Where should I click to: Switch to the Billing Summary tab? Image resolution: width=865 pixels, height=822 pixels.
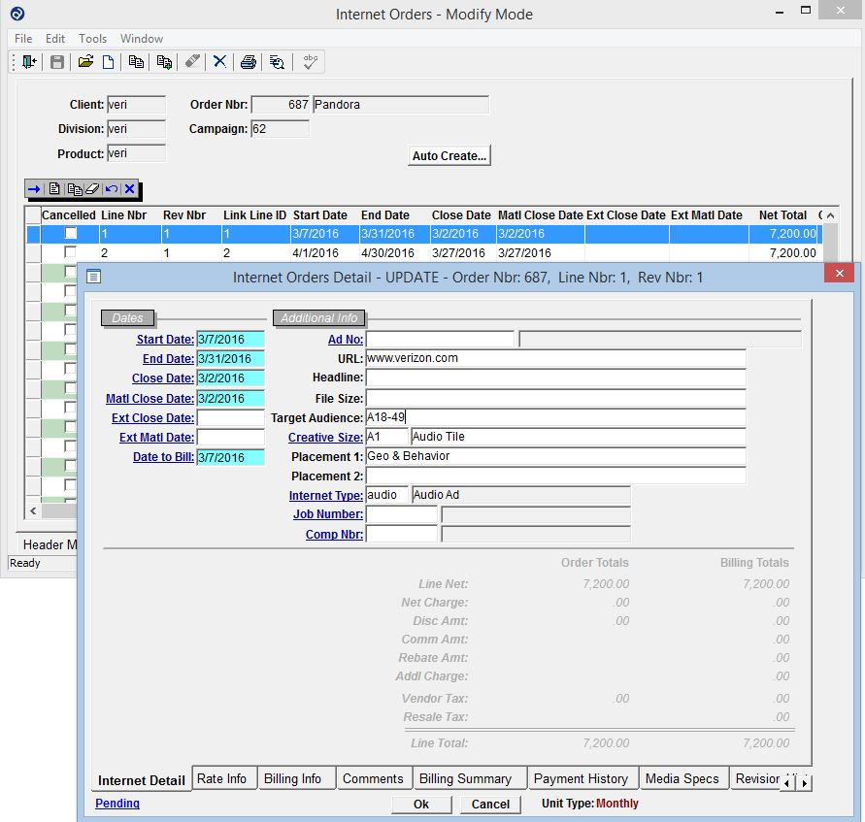[465, 778]
